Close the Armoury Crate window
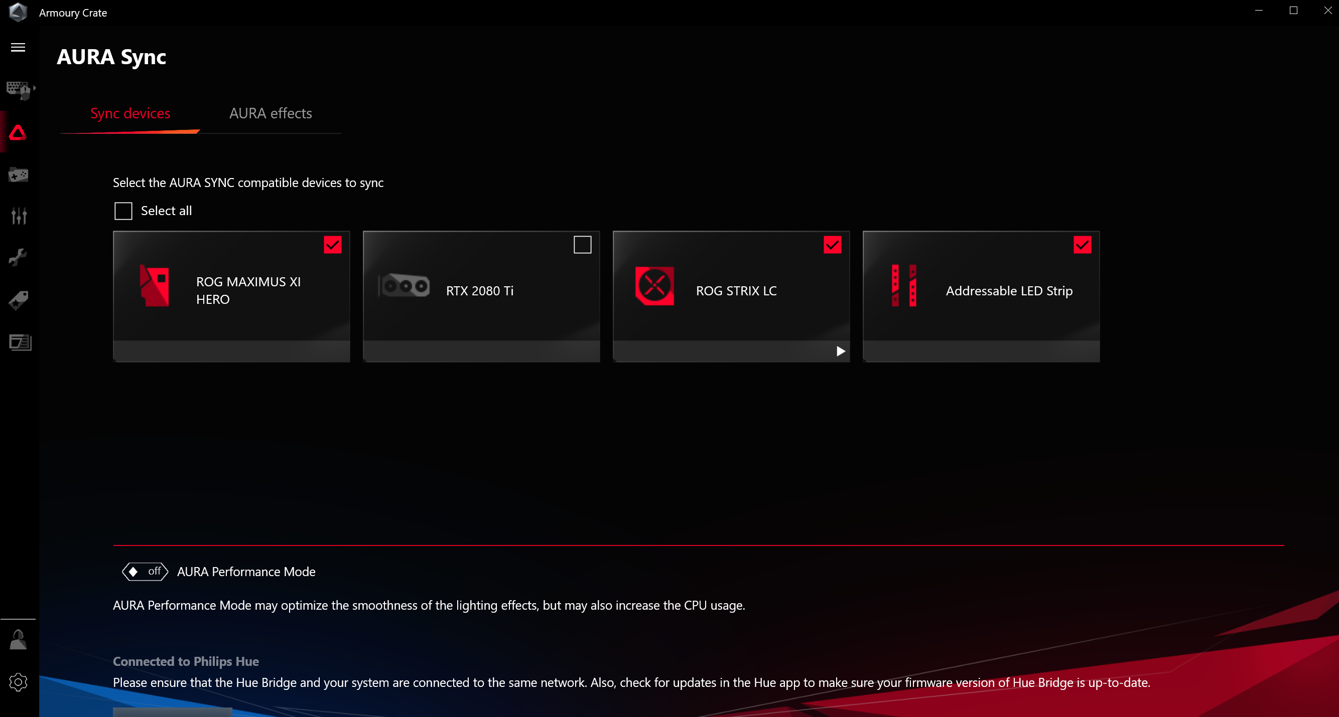The width and height of the screenshot is (1339, 717). (x=1327, y=11)
